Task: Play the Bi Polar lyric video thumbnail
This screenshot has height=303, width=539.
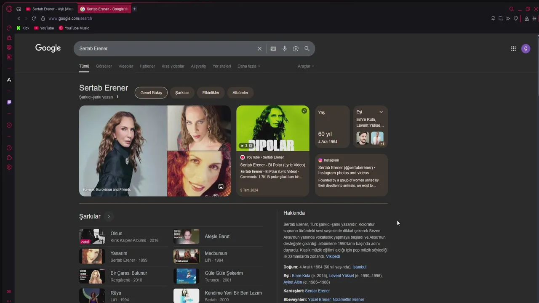Action: [273, 128]
